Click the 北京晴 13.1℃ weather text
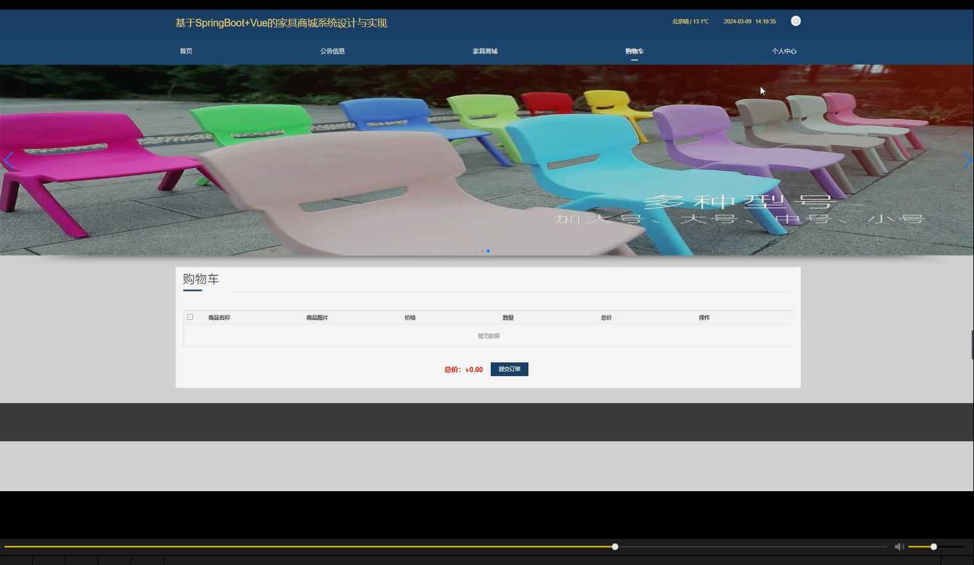Viewport: 974px width, 565px height. (x=690, y=22)
